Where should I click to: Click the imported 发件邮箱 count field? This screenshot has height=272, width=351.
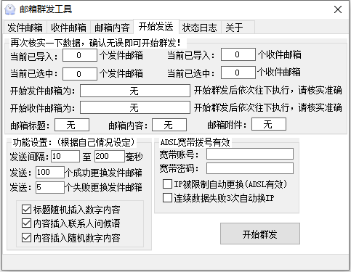80,55
